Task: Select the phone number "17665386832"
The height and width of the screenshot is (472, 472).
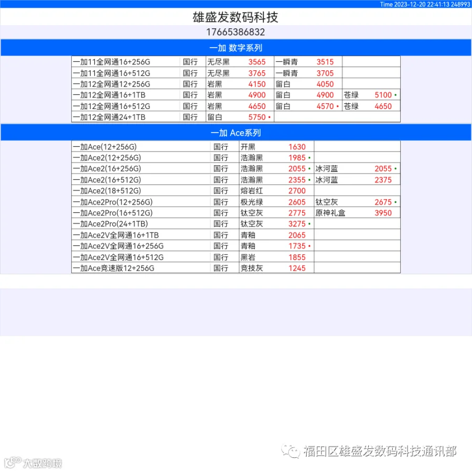Action: click(x=235, y=32)
